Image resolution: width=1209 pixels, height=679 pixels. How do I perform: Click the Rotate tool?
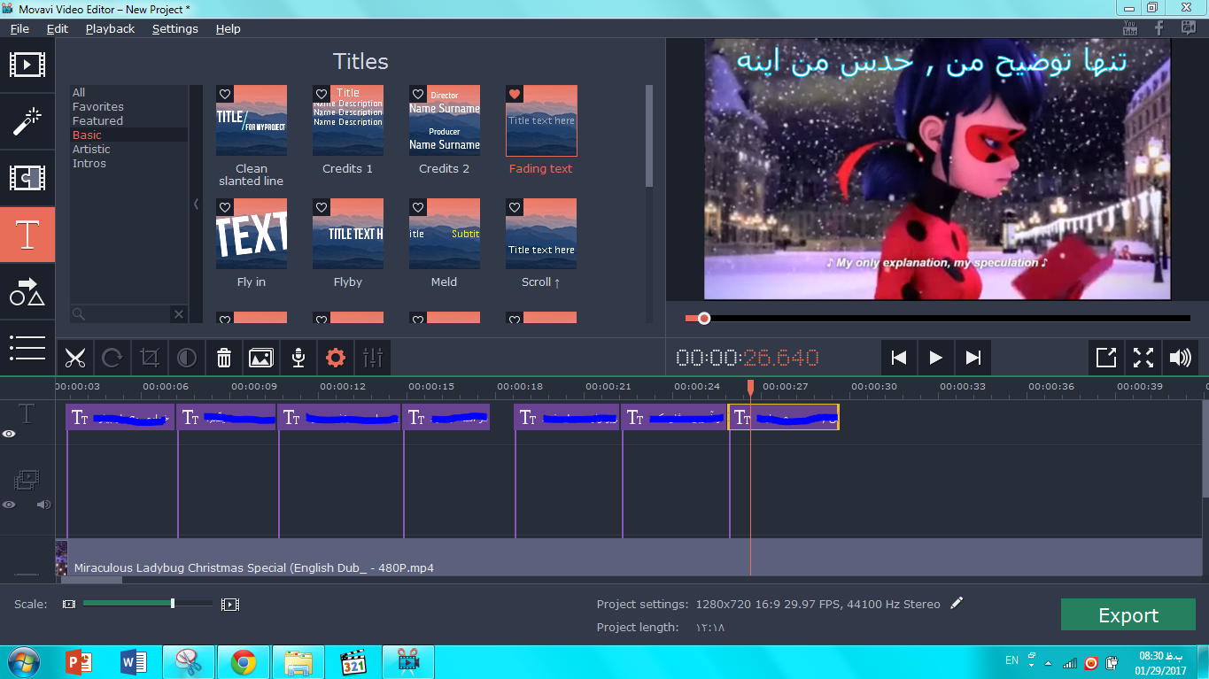coord(112,358)
